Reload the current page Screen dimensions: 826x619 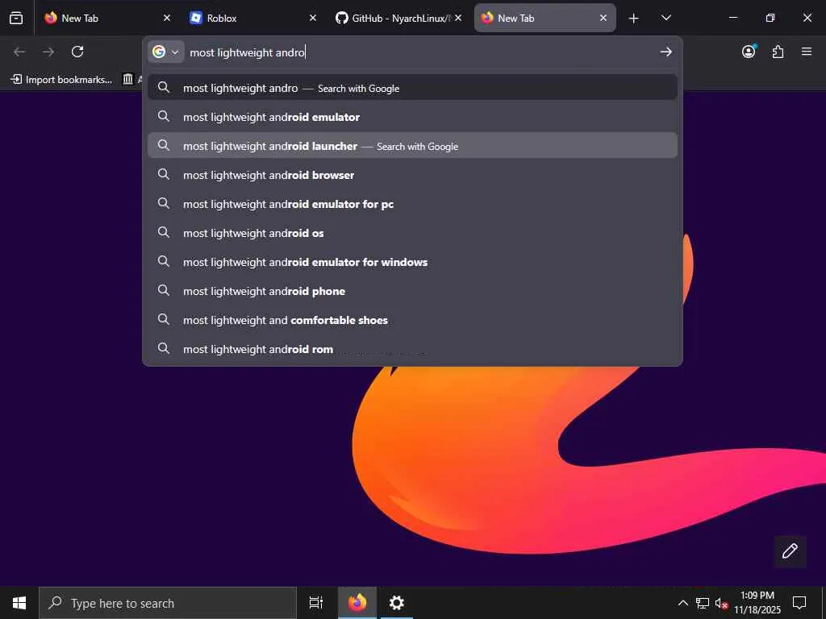pyautogui.click(x=77, y=52)
